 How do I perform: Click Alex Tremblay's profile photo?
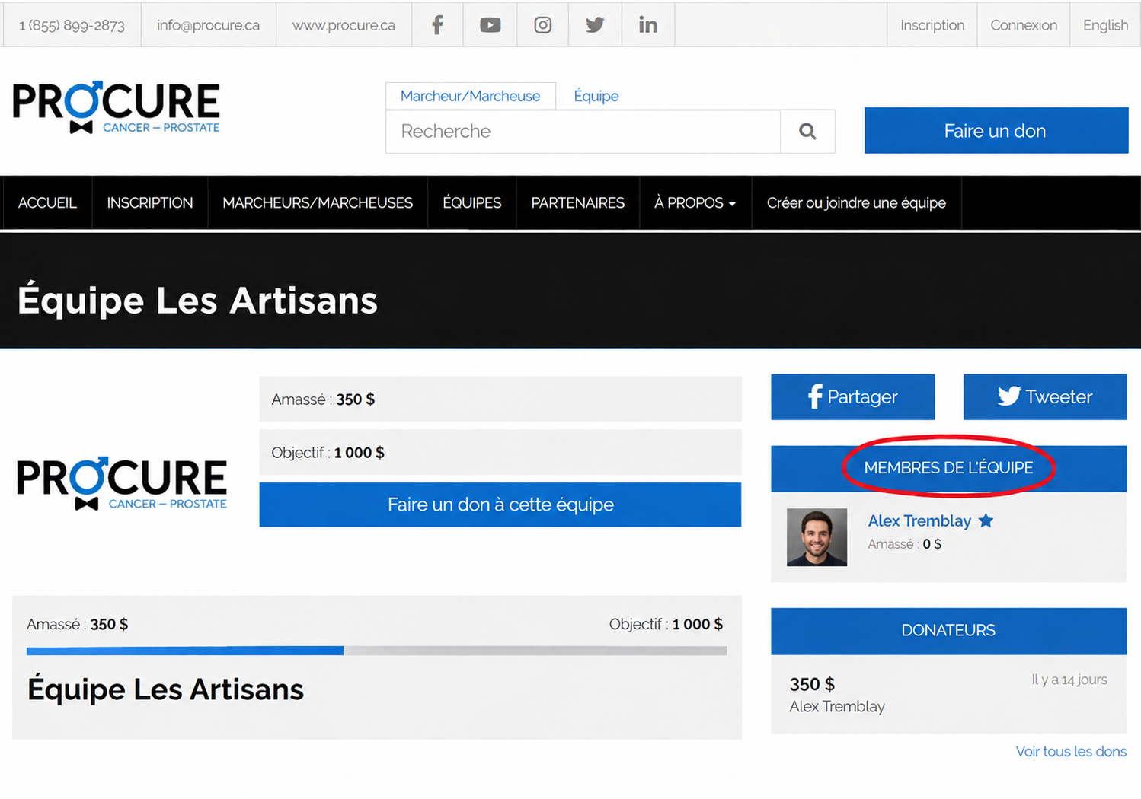[x=817, y=537]
